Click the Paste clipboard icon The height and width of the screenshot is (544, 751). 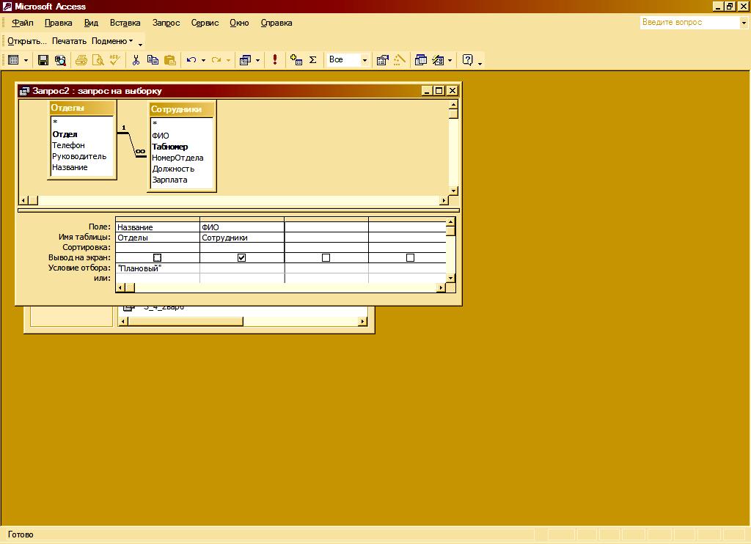pos(169,60)
